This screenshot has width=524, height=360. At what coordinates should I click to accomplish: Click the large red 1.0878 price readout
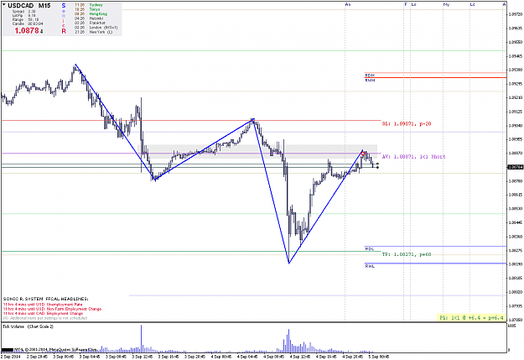[27, 31]
